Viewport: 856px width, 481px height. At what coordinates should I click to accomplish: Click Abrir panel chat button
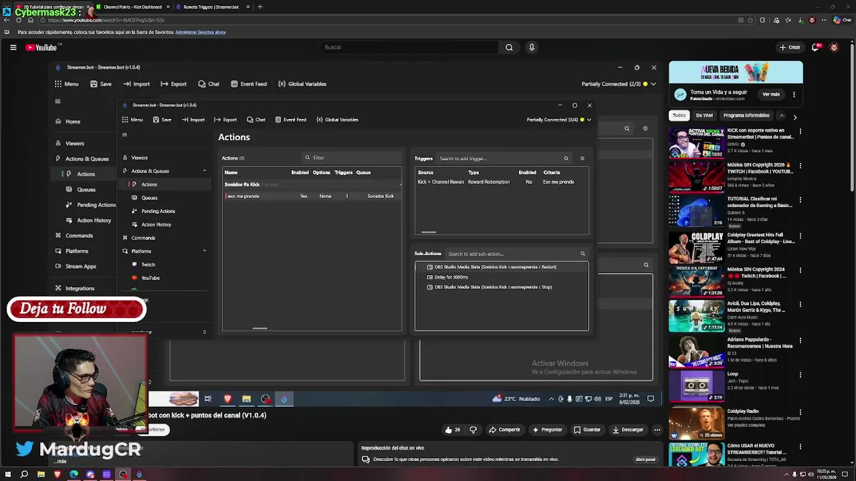tap(645, 460)
